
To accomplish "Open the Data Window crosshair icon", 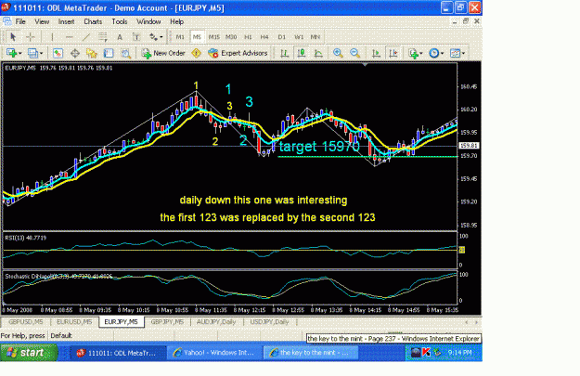I will tap(75, 53).
